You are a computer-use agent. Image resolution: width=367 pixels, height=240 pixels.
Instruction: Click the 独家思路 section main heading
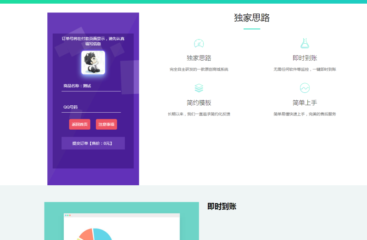point(252,18)
